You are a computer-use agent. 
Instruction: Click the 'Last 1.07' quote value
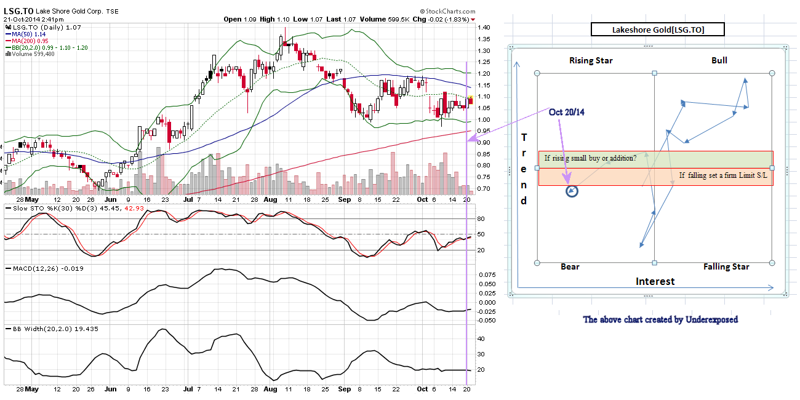pos(342,19)
